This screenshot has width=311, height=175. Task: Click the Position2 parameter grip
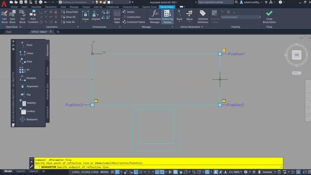click(220, 105)
